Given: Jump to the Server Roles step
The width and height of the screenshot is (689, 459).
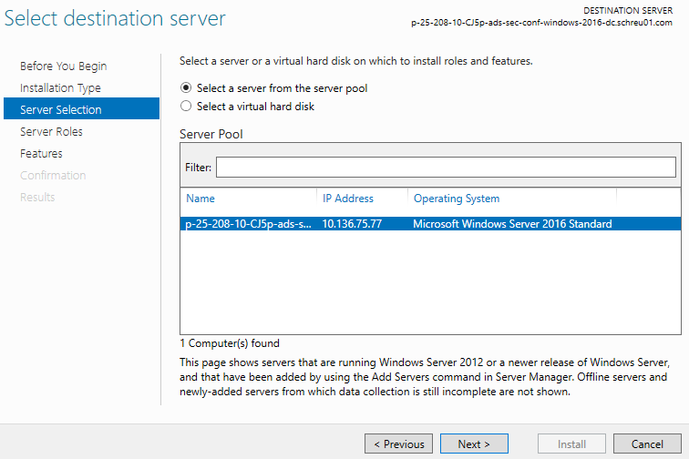Looking at the screenshot, I should coord(51,132).
